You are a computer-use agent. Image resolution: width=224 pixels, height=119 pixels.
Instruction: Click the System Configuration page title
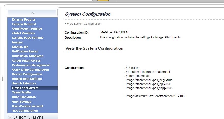pos(88,14)
